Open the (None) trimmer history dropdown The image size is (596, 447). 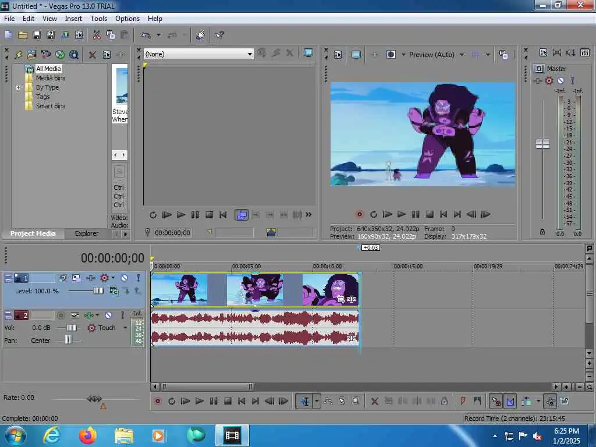(x=250, y=54)
